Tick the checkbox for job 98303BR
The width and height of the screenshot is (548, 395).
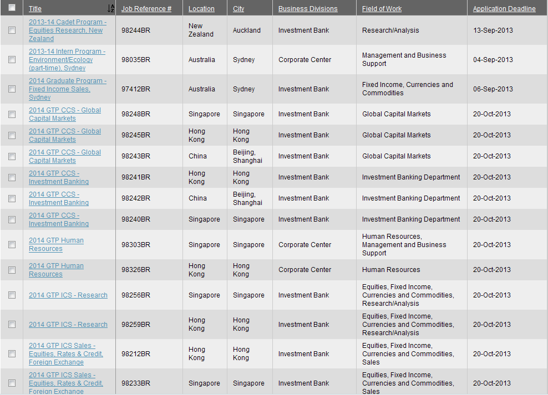tap(12, 245)
